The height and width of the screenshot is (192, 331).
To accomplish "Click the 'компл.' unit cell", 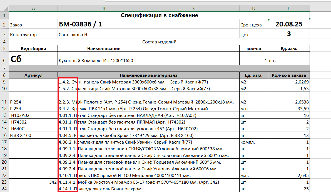I will coord(253,142).
